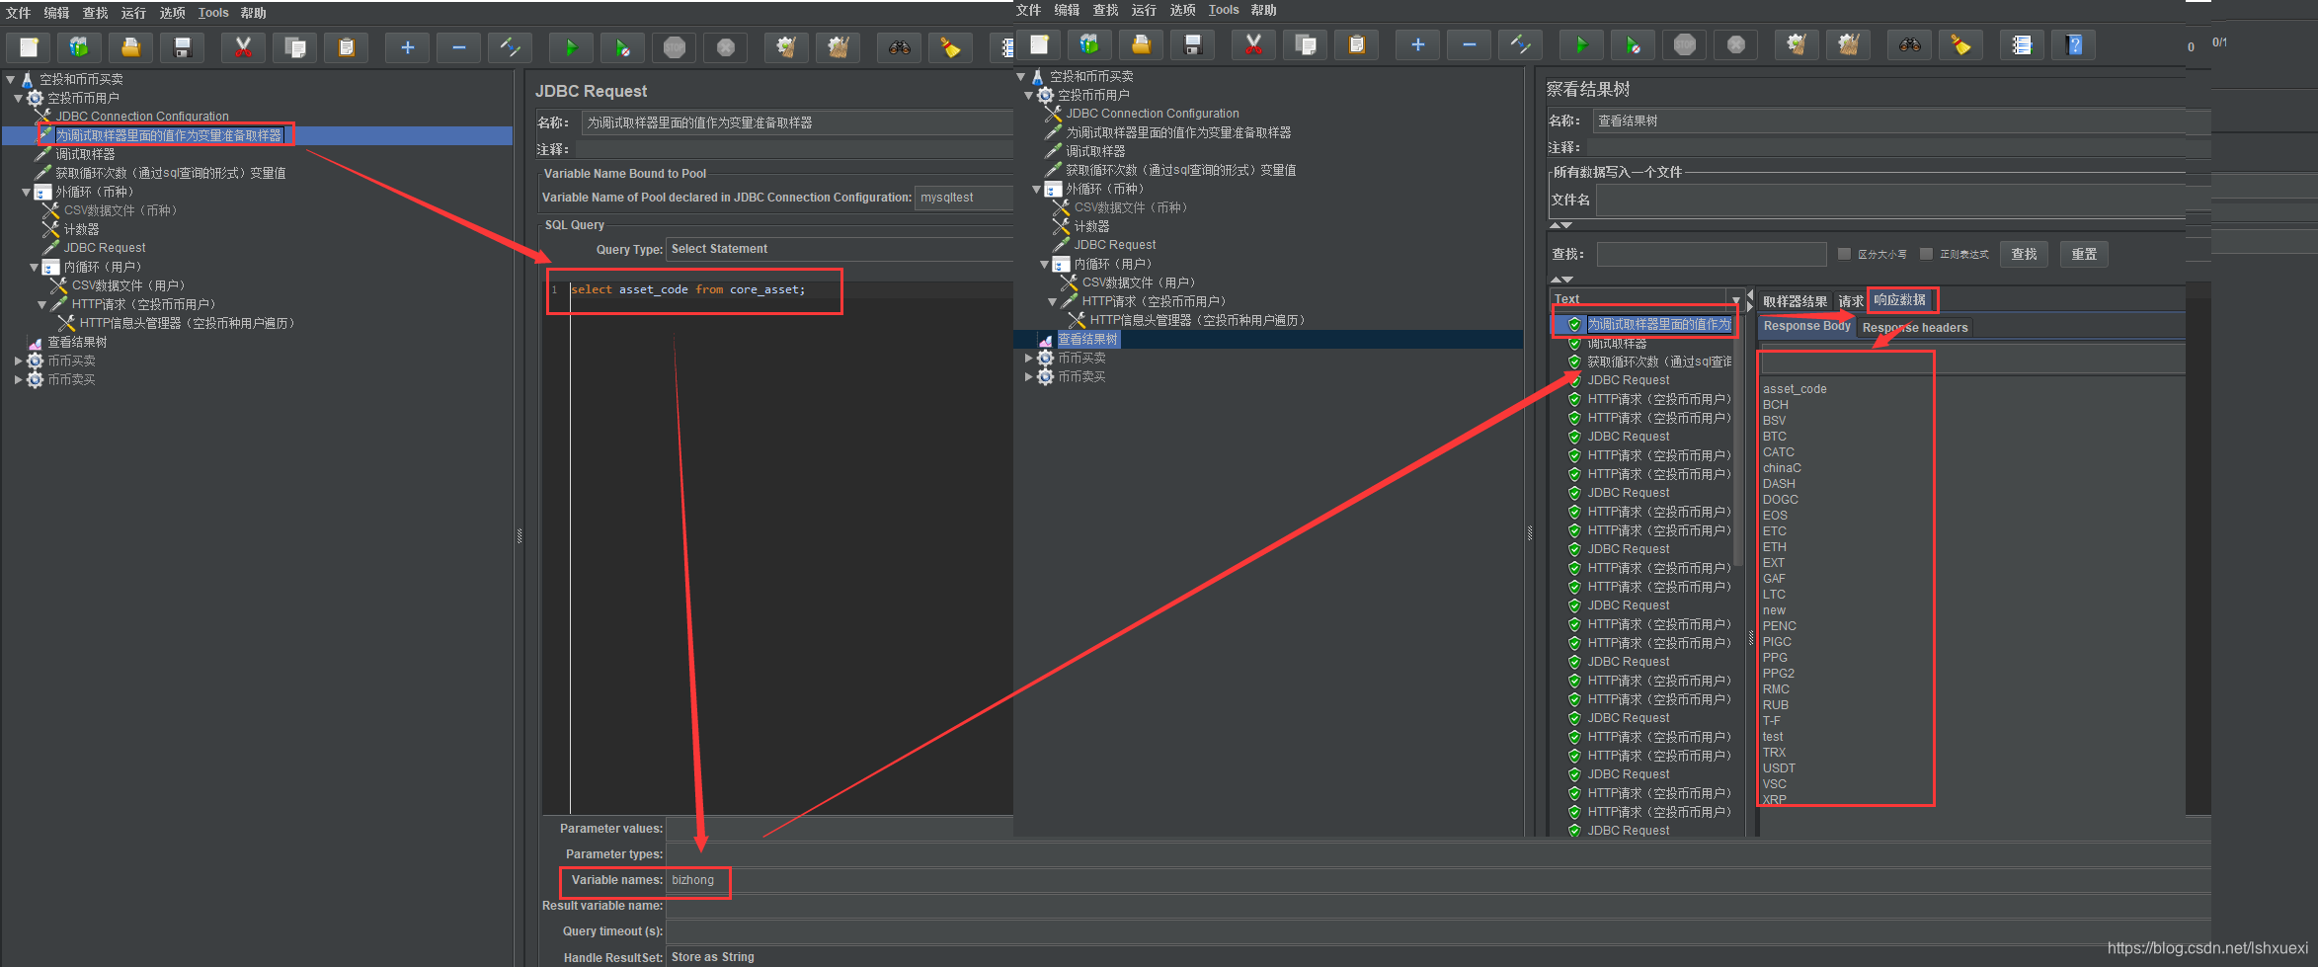This screenshot has width=2318, height=967.
Task: Click Toggle enable icon in left window
Action: tap(510, 47)
